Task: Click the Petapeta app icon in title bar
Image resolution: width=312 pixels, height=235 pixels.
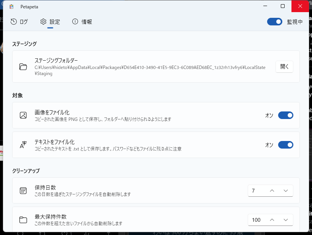Action: pyautogui.click(x=11, y=6)
